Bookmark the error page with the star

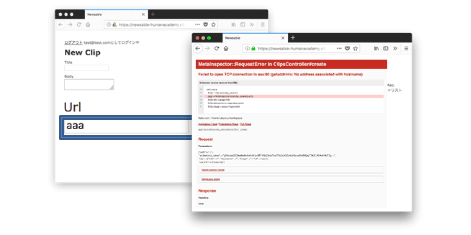(356, 49)
